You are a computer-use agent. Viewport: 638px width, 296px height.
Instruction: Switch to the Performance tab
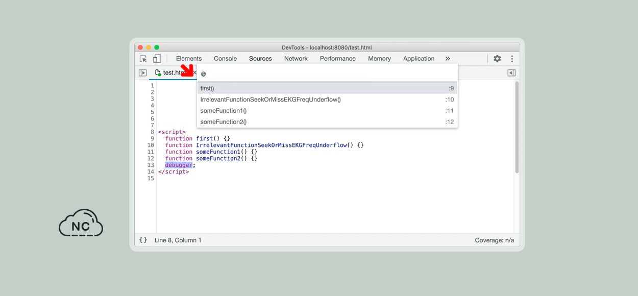coord(338,59)
